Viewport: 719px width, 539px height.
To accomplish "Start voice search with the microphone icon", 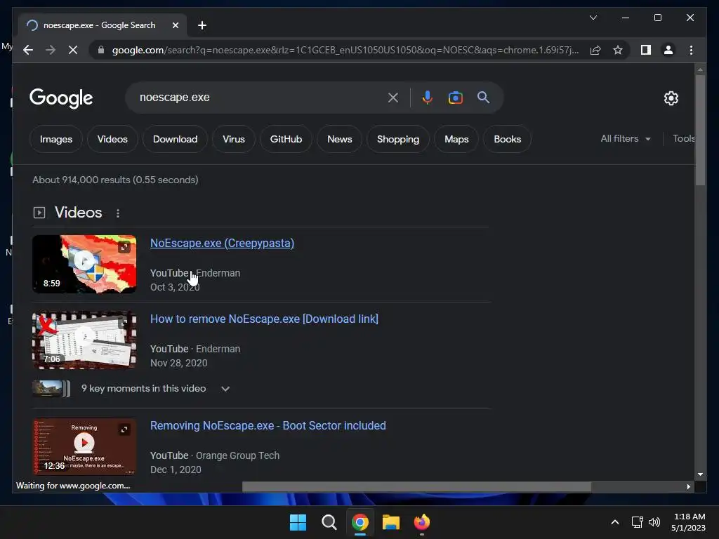I will click(427, 97).
